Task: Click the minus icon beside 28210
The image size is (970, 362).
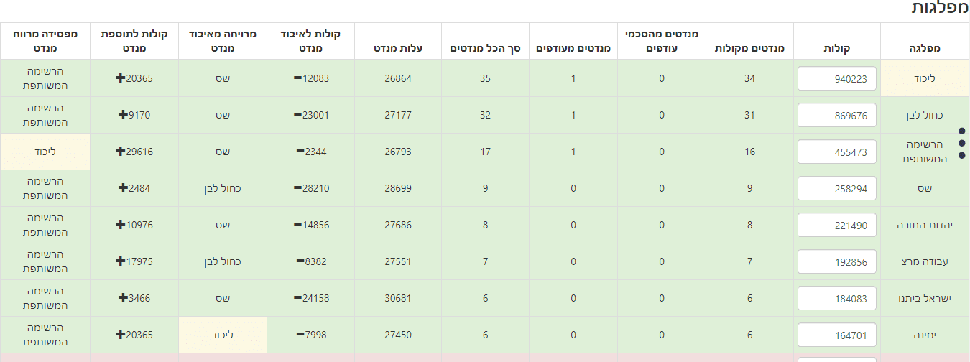Action: 297,187
